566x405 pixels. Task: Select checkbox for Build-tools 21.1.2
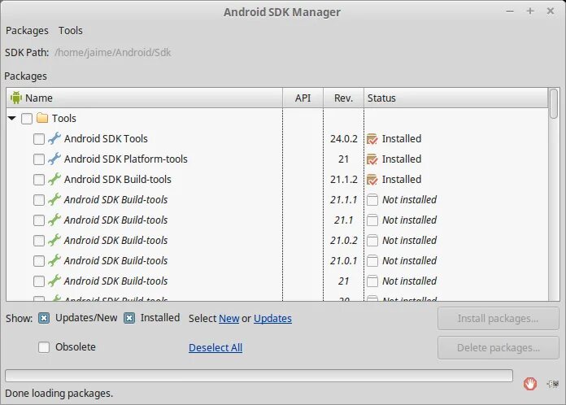pos(38,180)
